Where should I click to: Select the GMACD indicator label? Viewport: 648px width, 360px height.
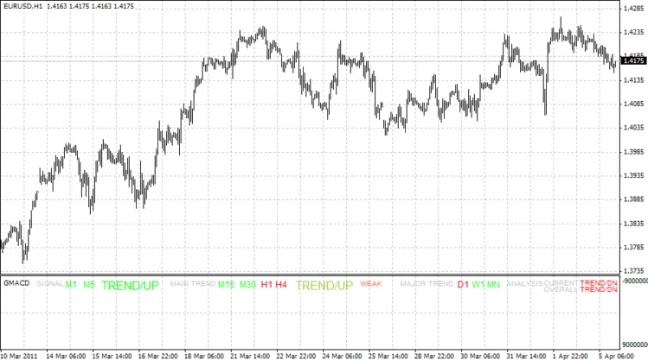pyautogui.click(x=16, y=283)
